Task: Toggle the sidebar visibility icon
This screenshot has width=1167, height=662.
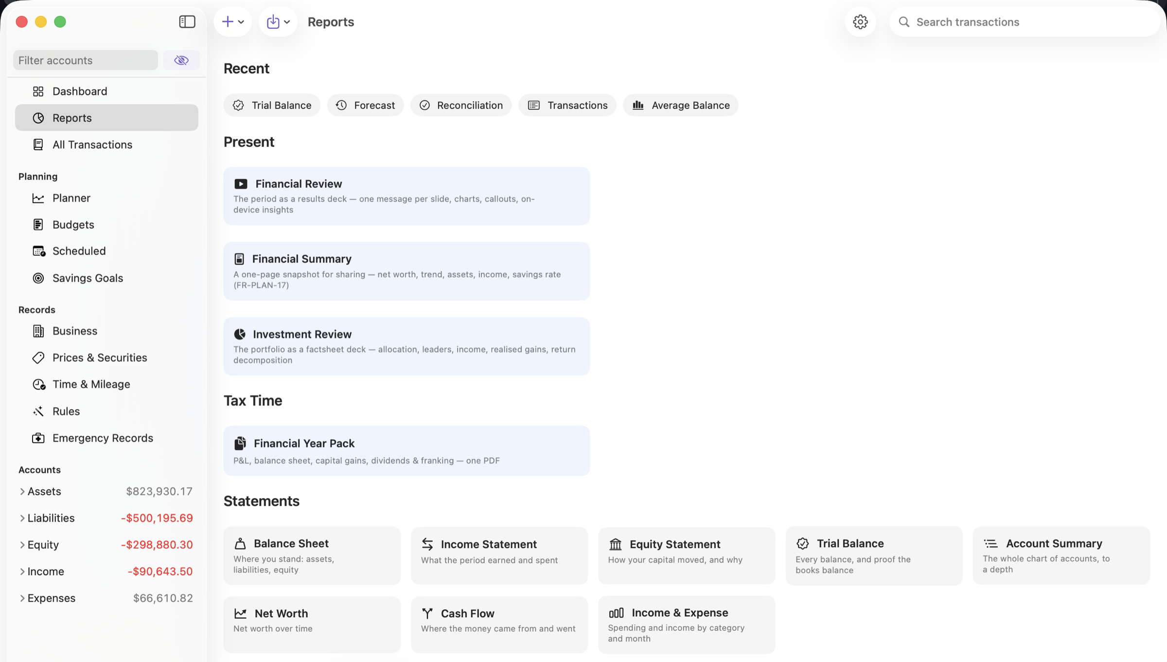Action: point(187,22)
